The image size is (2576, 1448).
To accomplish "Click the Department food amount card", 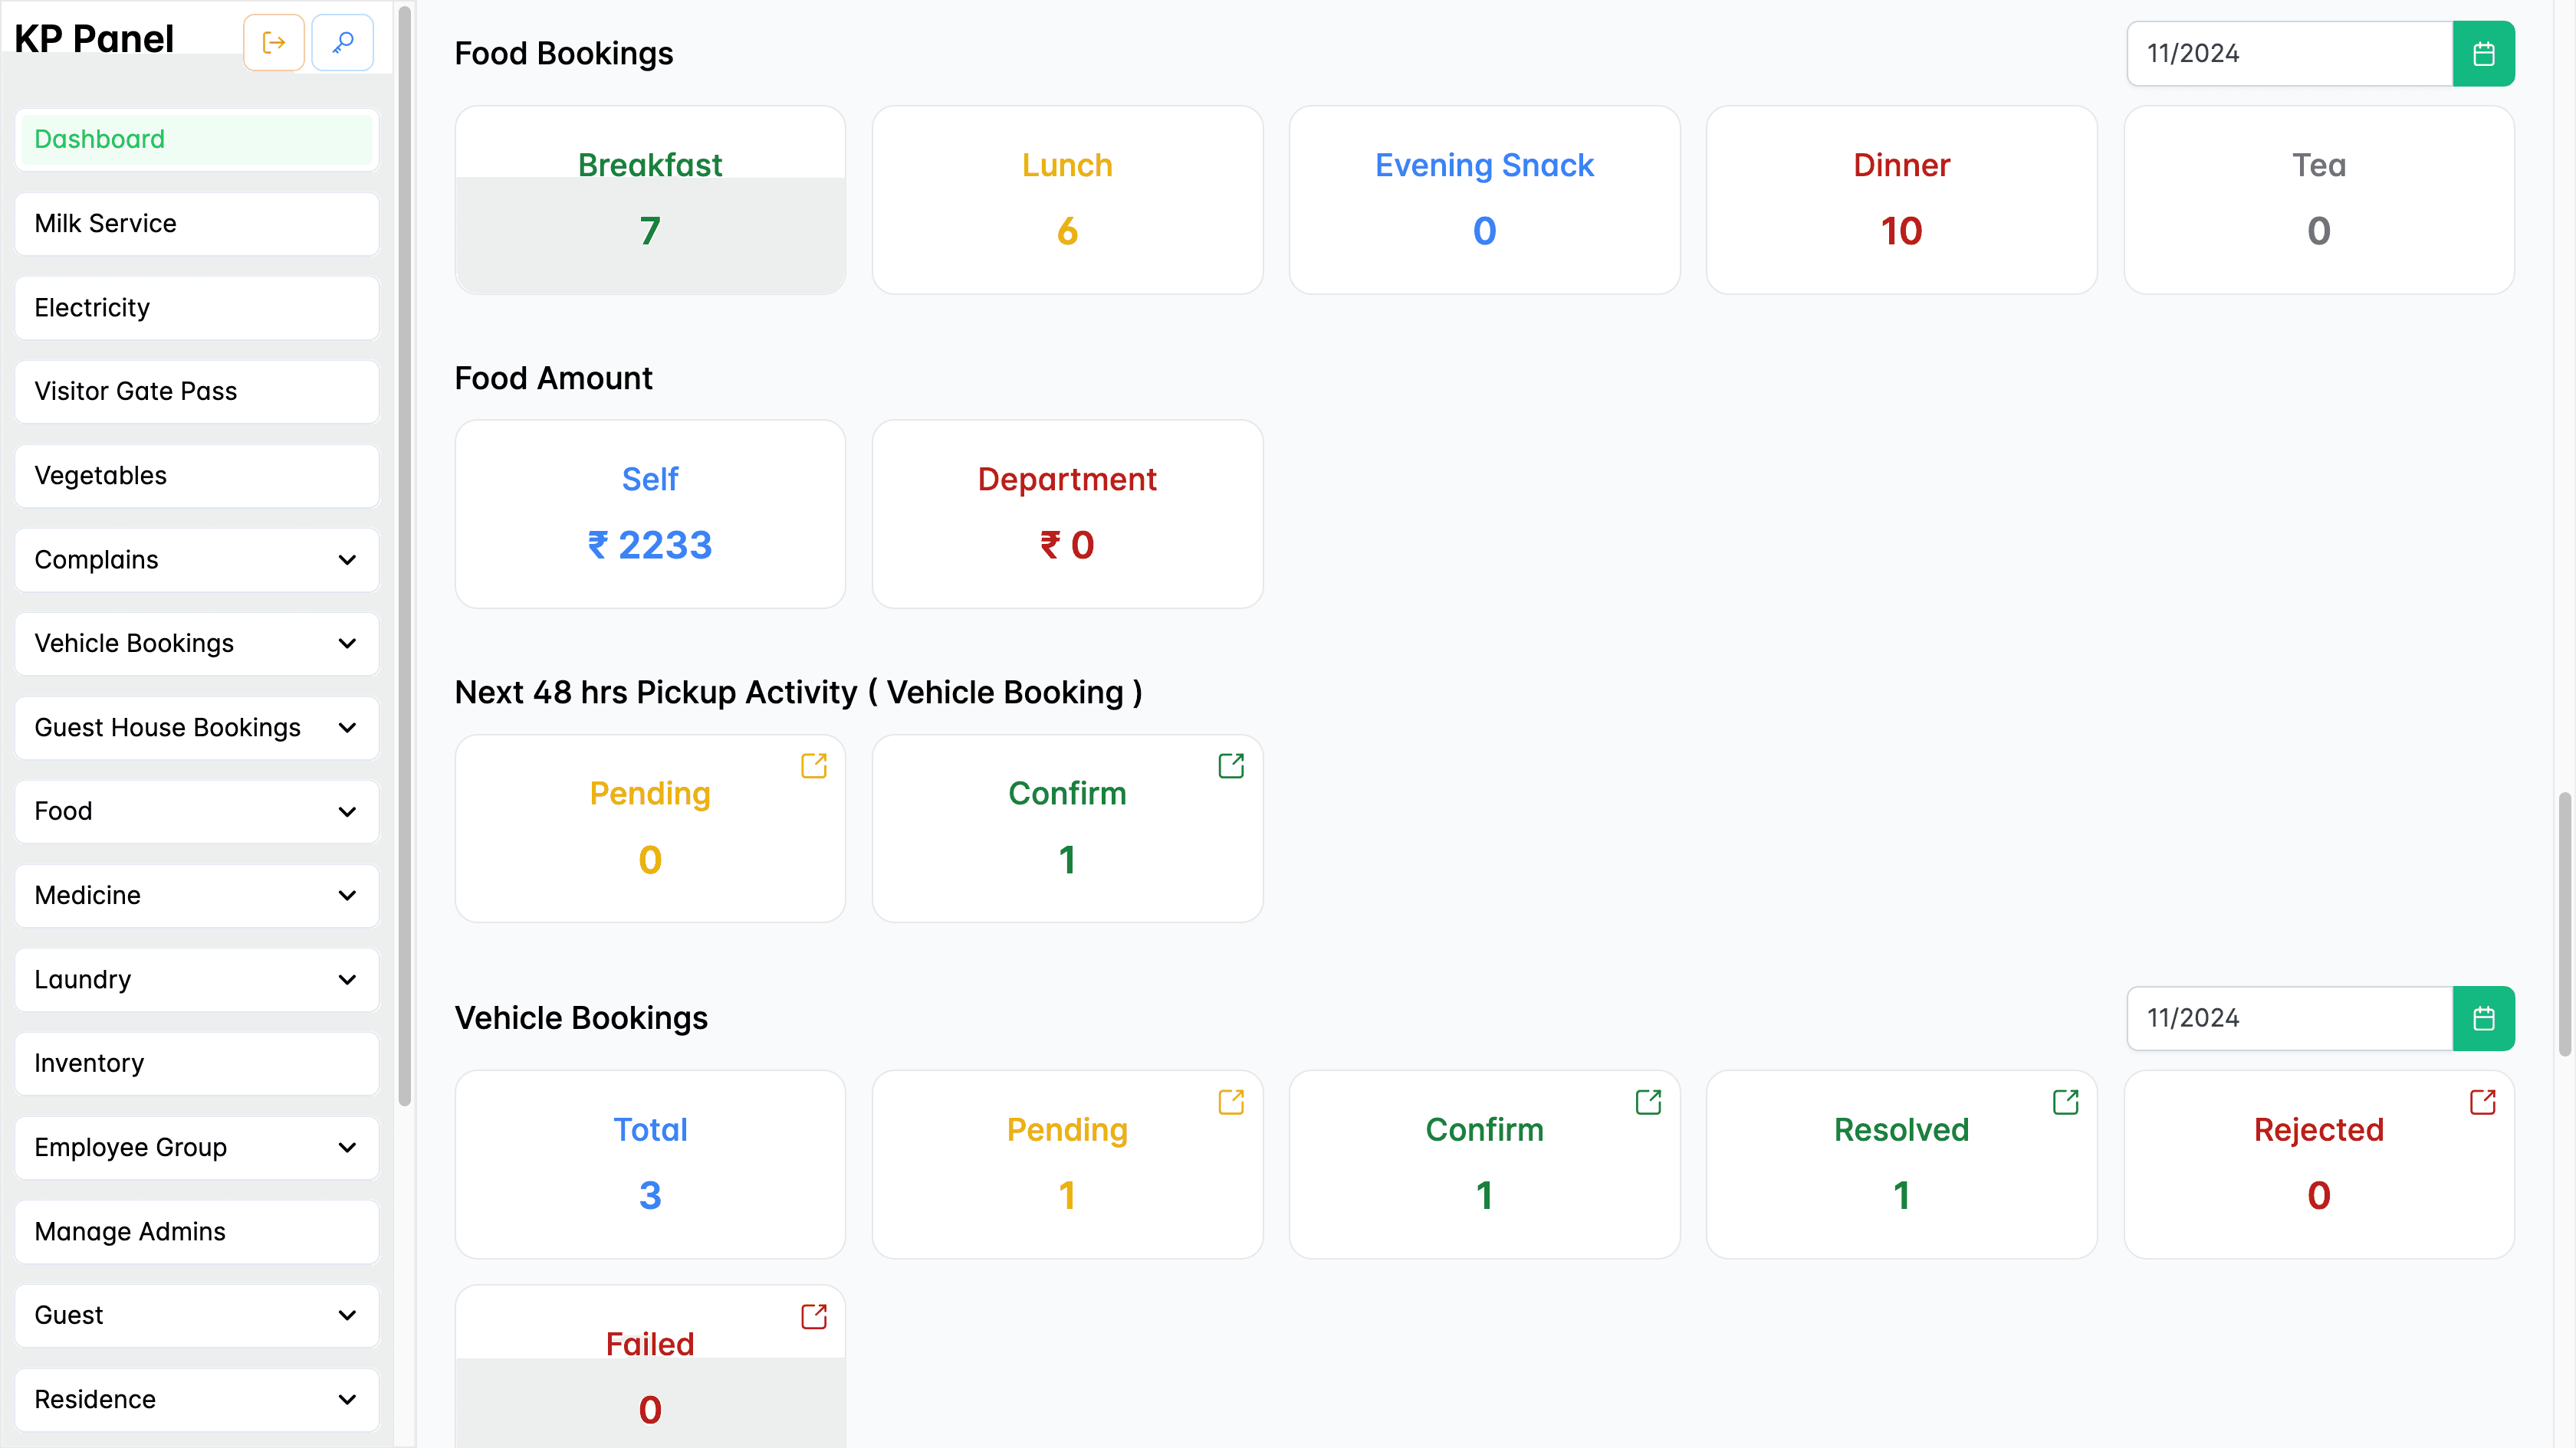I will (x=1067, y=513).
